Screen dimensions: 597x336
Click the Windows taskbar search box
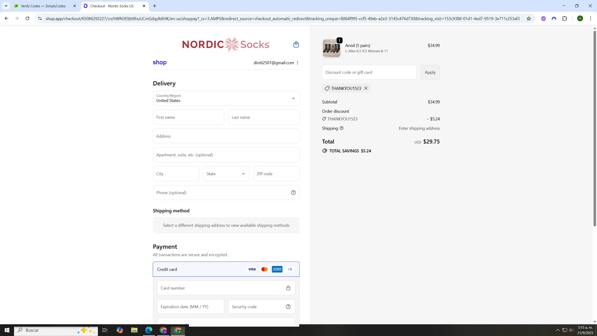click(56, 330)
